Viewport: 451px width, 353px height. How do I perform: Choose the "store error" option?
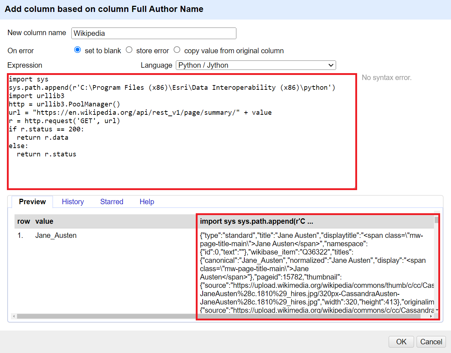click(129, 50)
